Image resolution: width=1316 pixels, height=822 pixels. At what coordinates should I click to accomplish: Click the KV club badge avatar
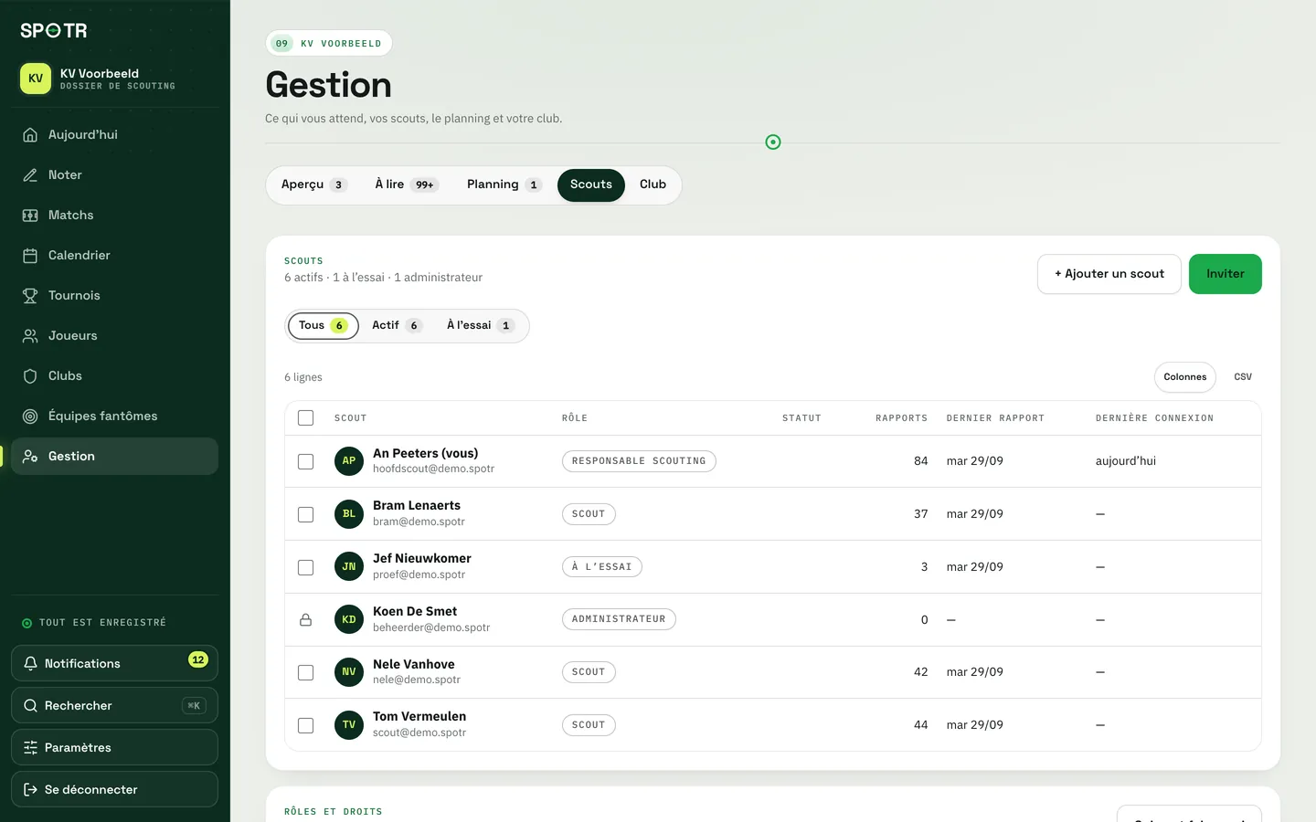click(36, 79)
